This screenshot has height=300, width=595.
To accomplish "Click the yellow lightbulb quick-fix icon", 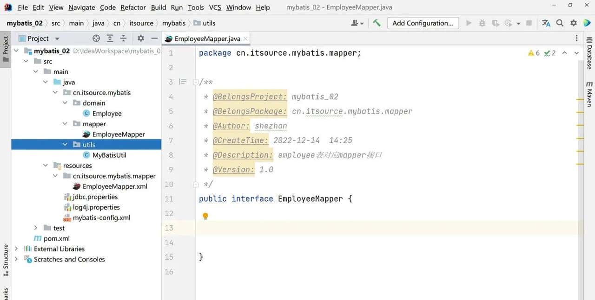I will click(205, 216).
